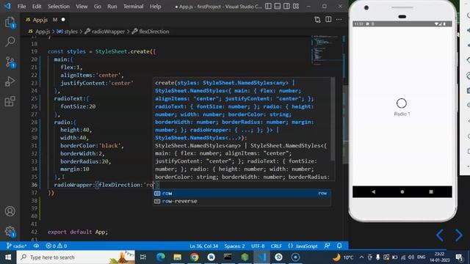Open Source Control view in activity bar
Image resolution: width=470 pixels, height=264 pixels.
click(x=10, y=62)
